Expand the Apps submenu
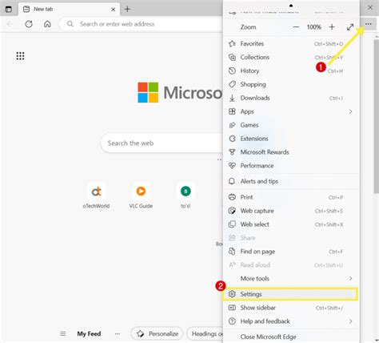Screen dimensions: 379x343 [291, 111]
